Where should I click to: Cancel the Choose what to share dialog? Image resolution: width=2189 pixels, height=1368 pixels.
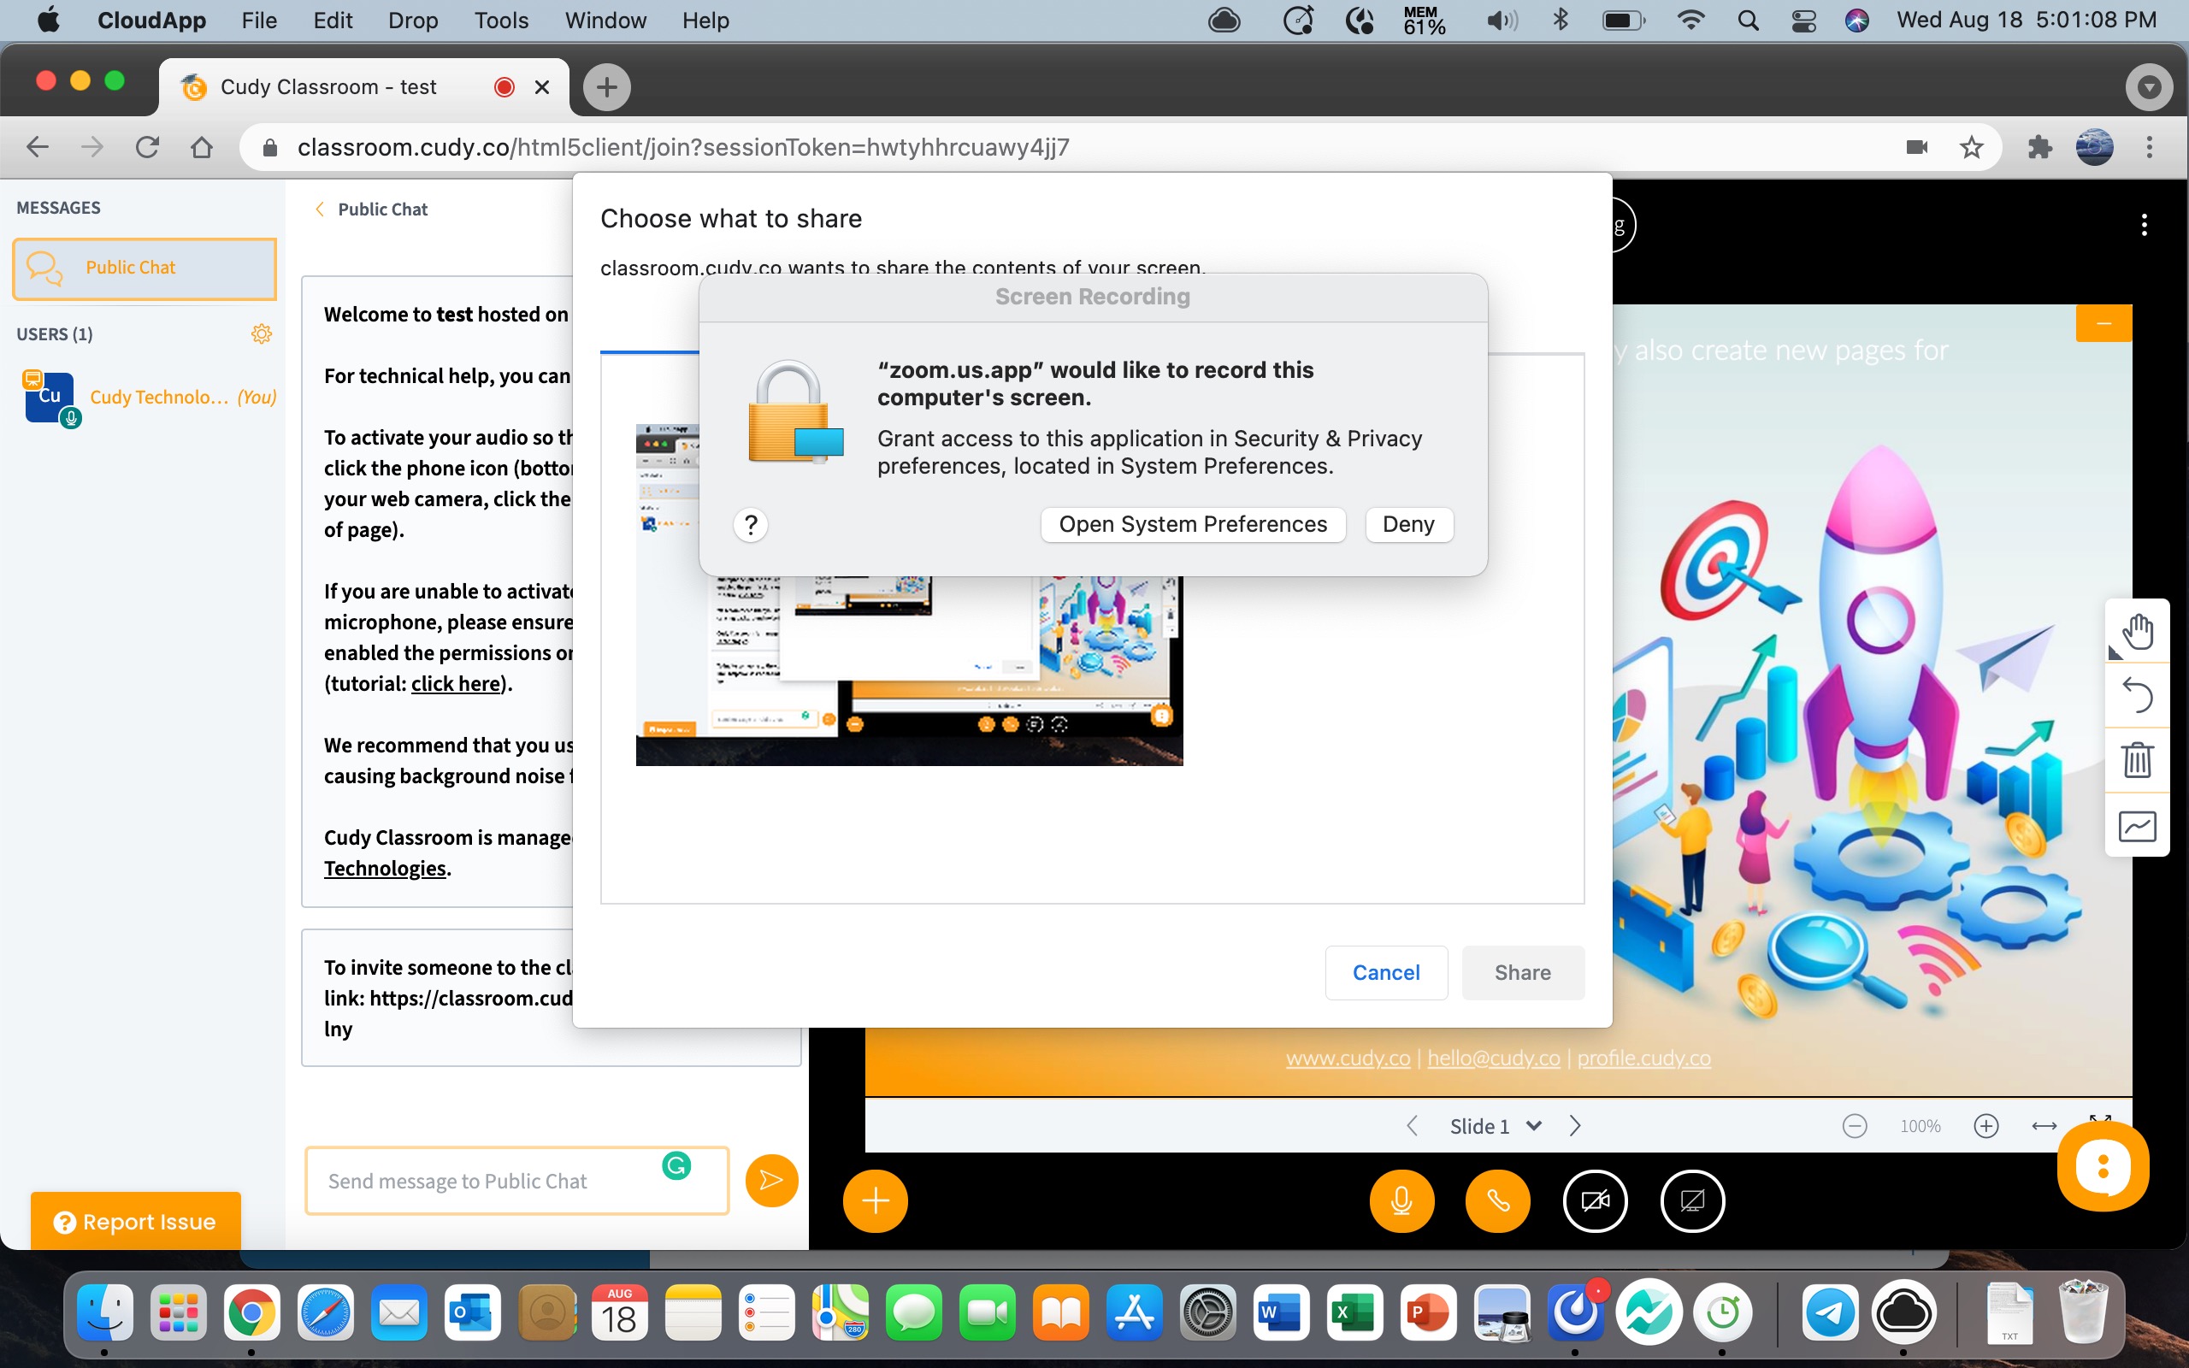tap(1386, 973)
